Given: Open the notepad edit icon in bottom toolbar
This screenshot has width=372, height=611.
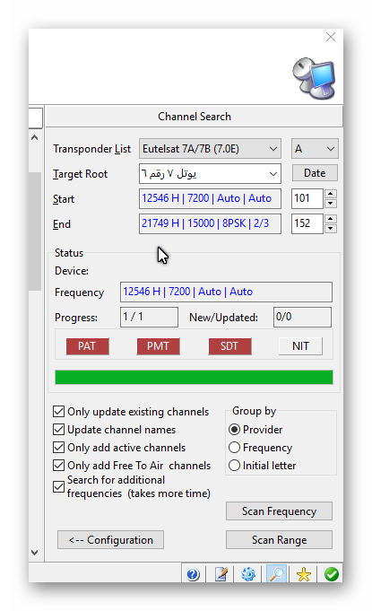Looking at the screenshot, I should click(x=221, y=574).
